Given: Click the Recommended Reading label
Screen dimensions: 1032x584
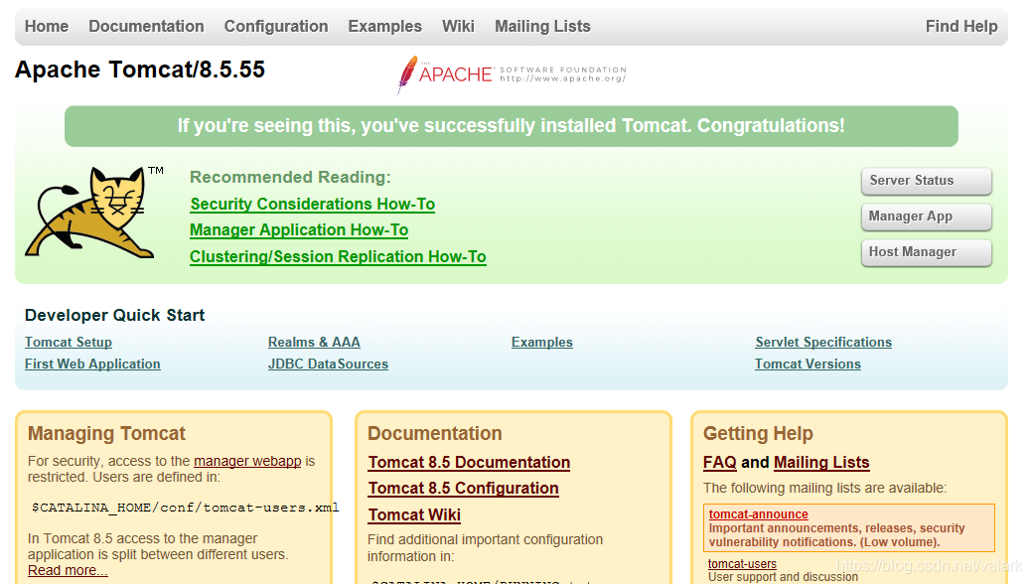Looking at the screenshot, I should coord(290,177).
